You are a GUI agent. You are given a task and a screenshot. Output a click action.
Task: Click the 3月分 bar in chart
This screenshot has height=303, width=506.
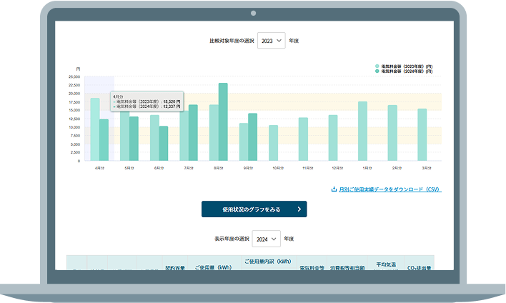(422, 134)
